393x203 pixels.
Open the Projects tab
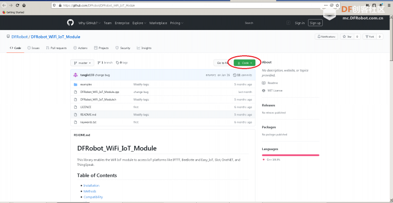[x=101, y=48]
